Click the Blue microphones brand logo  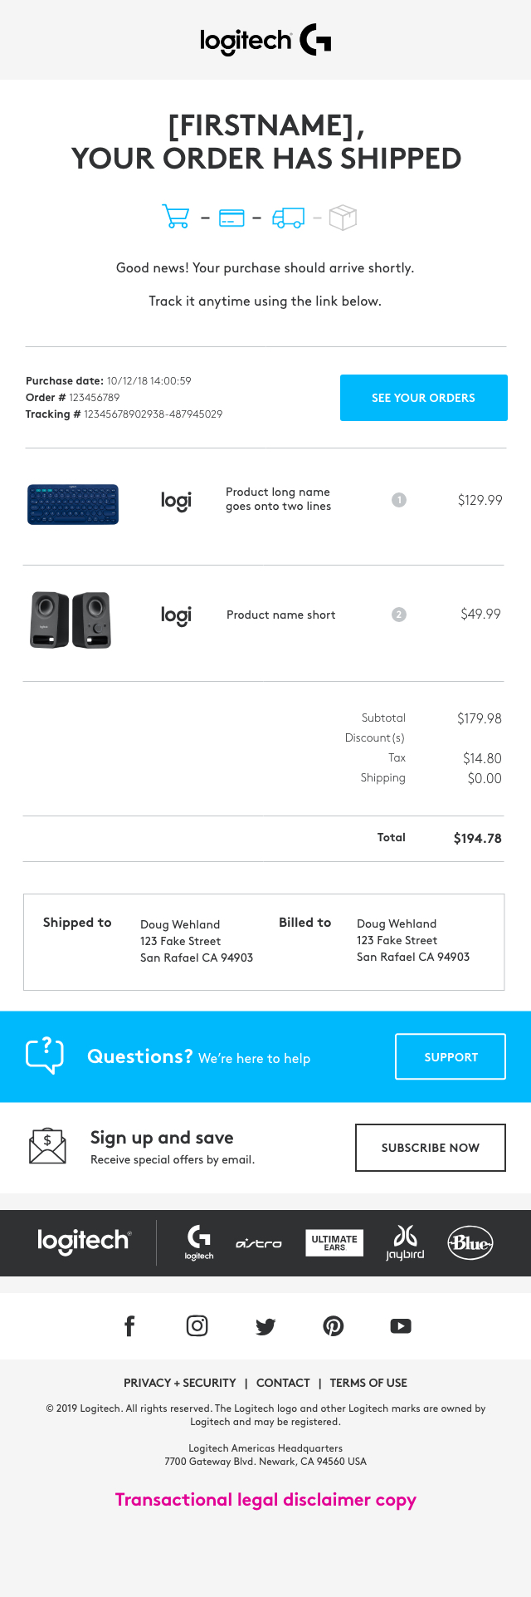click(470, 1243)
